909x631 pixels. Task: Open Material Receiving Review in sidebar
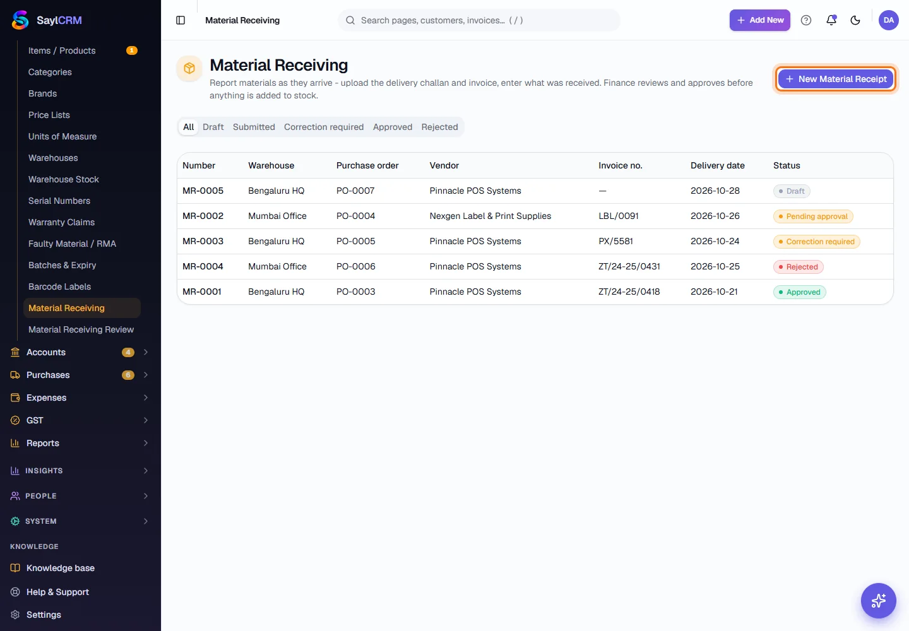[81, 329]
